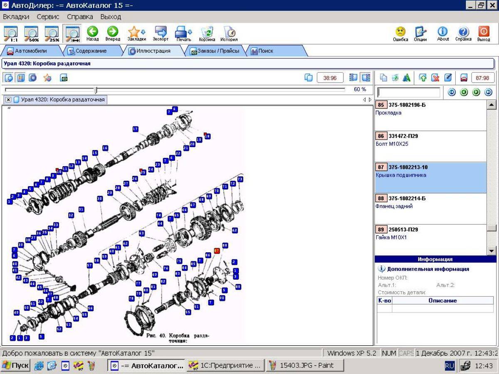Click the 87:98 counter box
The image size is (499, 374).
482,78
